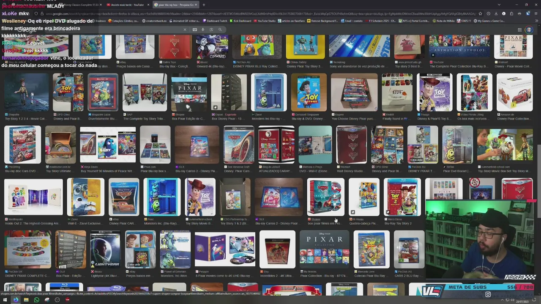This screenshot has height=304, width=541.
Task: Open Google apps grid icon
Action: tap(519, 30)
